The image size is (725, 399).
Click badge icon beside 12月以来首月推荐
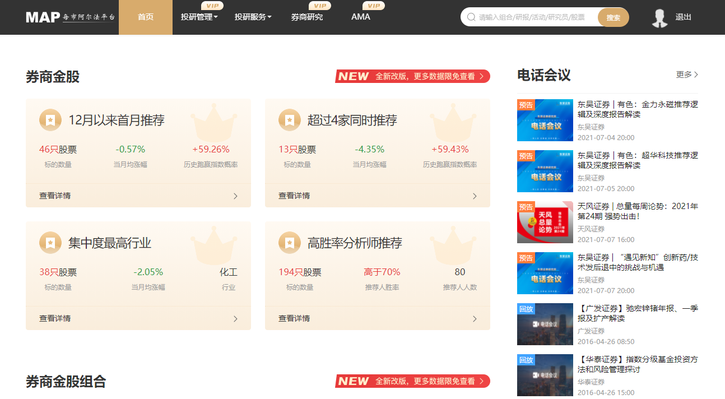tap(50, 120)
